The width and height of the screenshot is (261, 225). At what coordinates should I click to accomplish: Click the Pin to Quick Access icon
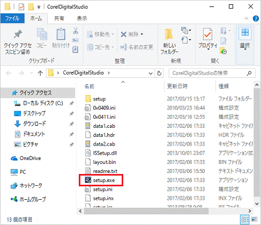18,34
